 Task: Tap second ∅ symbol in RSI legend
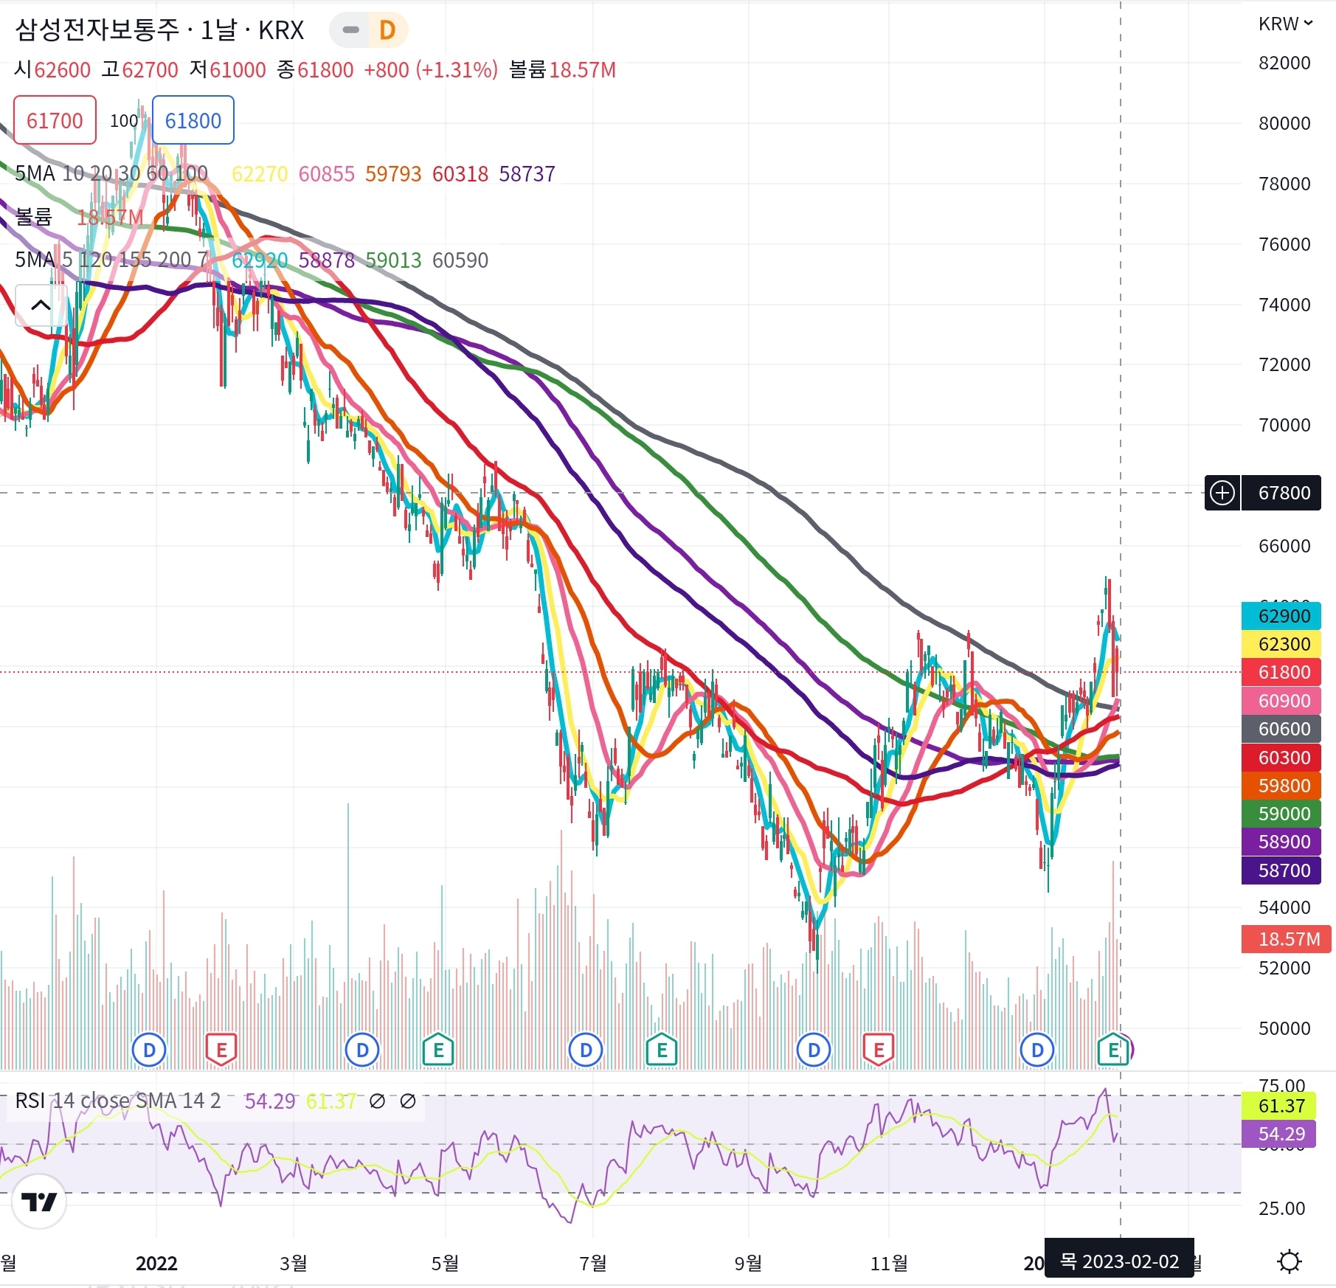click(408, 1101)
